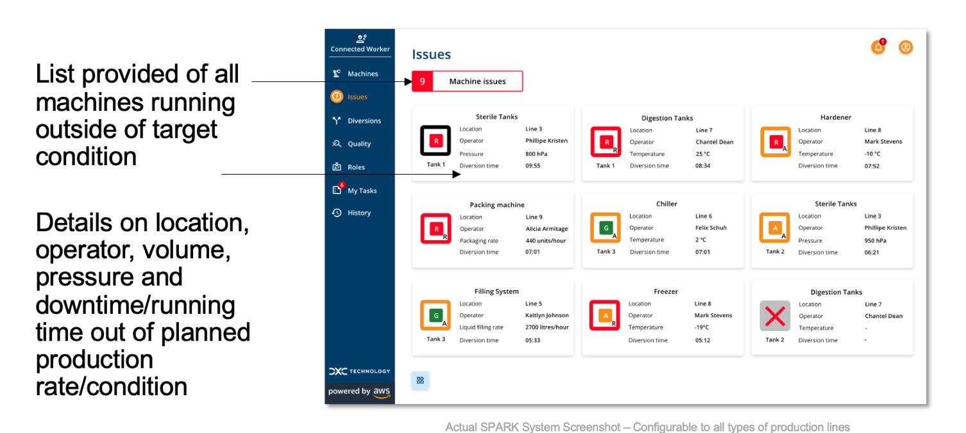Click the Connected Worker logo
This screenshot has height=433, width=966.
point(360,44)
